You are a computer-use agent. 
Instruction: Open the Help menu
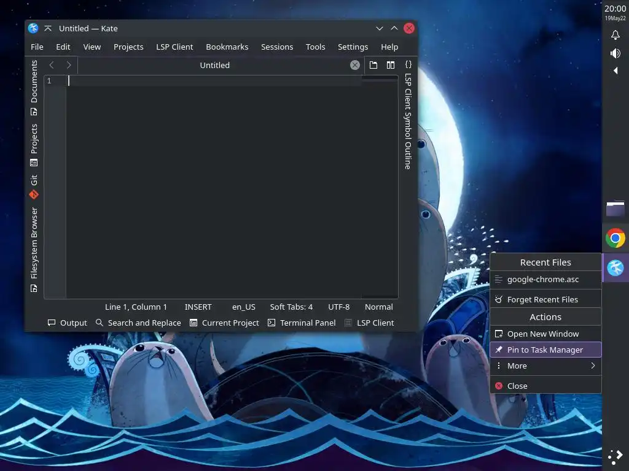pos(389,47)
